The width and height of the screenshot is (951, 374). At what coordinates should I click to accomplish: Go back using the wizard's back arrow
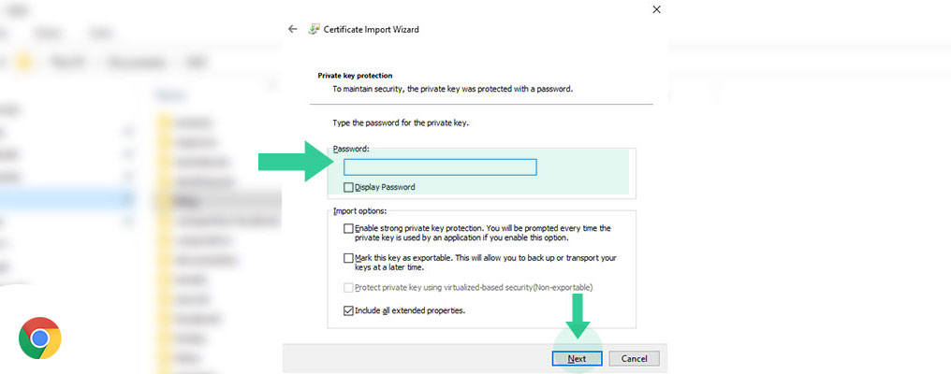point(293,29)
